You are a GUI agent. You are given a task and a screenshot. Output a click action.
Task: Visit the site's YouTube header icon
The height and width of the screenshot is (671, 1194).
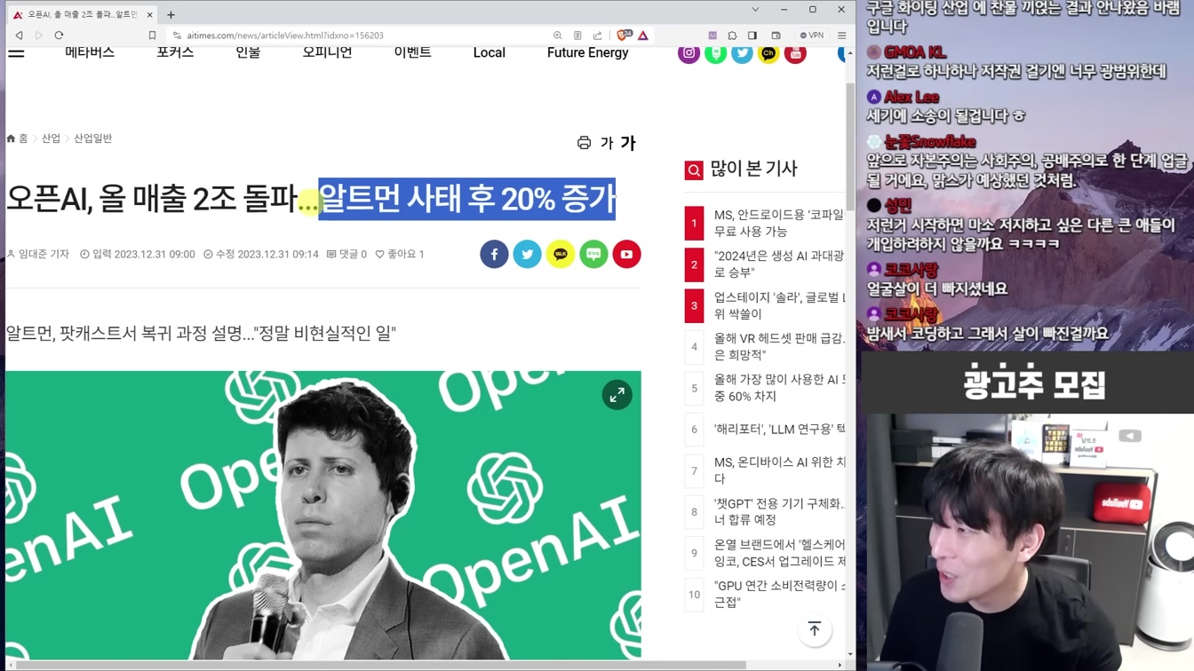coord(795,53)
